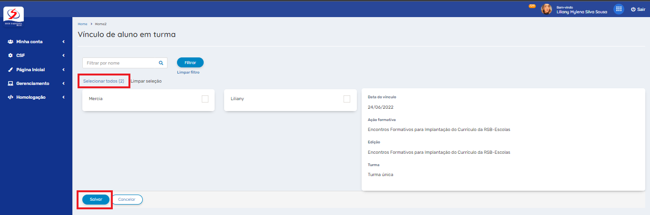Screen dimensions: 650x215
Task: Click the search magnifier icon
Action: pos(161,63)
